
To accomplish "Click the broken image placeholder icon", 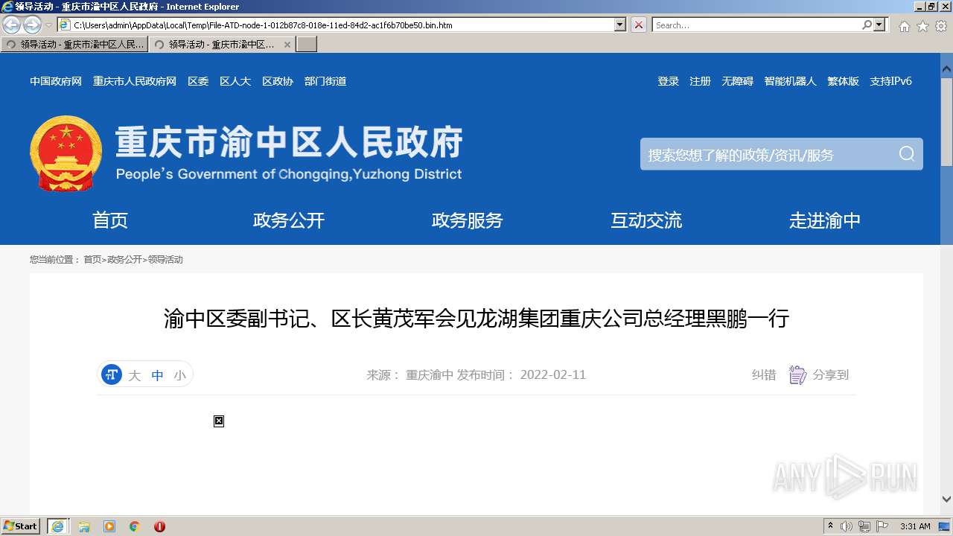I will [219, 421].
